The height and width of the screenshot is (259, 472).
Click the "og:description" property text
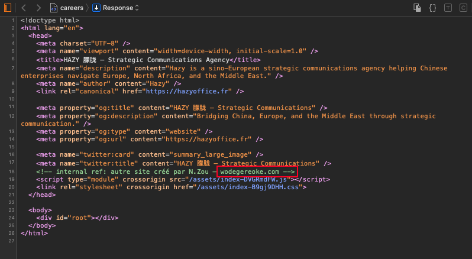click(x=126, y=116)
